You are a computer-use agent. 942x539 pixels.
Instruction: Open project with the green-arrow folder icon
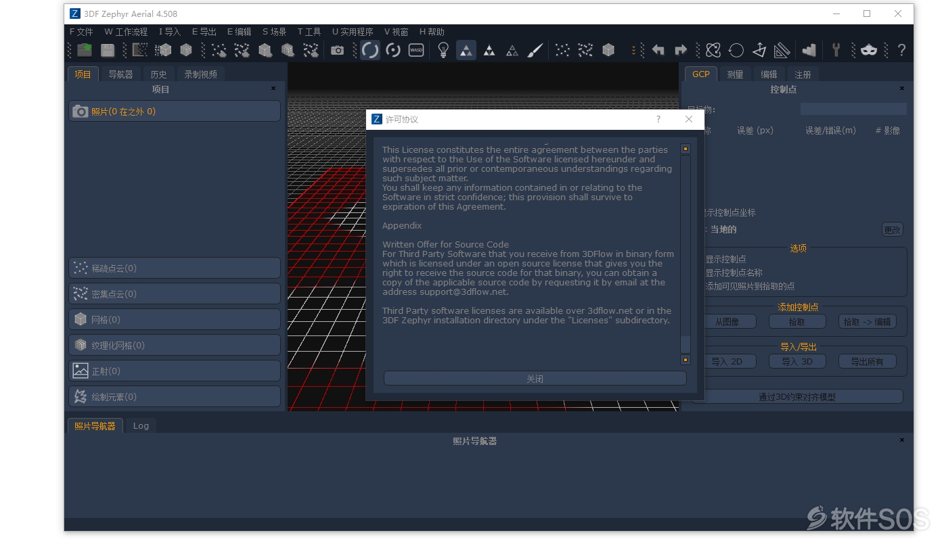pos(85,50)
